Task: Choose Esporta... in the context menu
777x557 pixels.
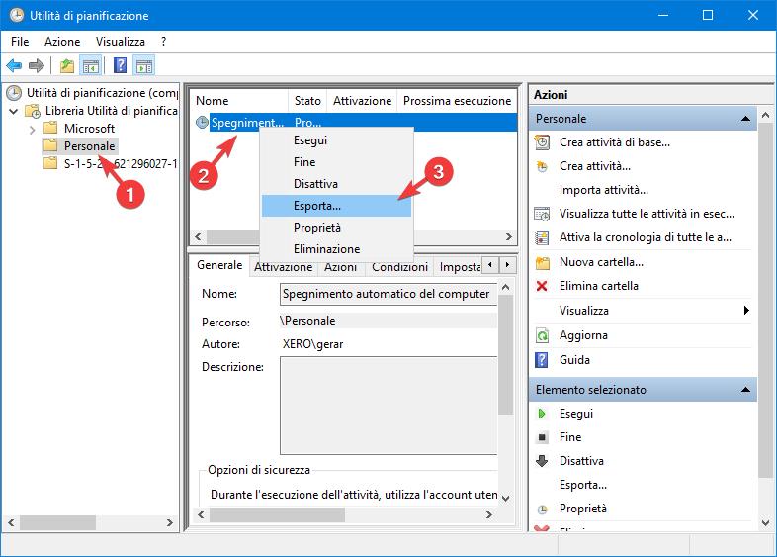Action: pos(336,206)
